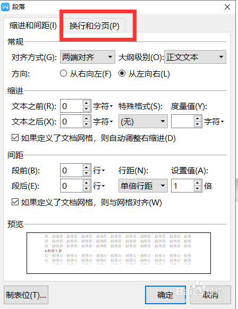Increase the 段前 spacing with up arrow
238x309 pixels.
[x=87, y=168]
